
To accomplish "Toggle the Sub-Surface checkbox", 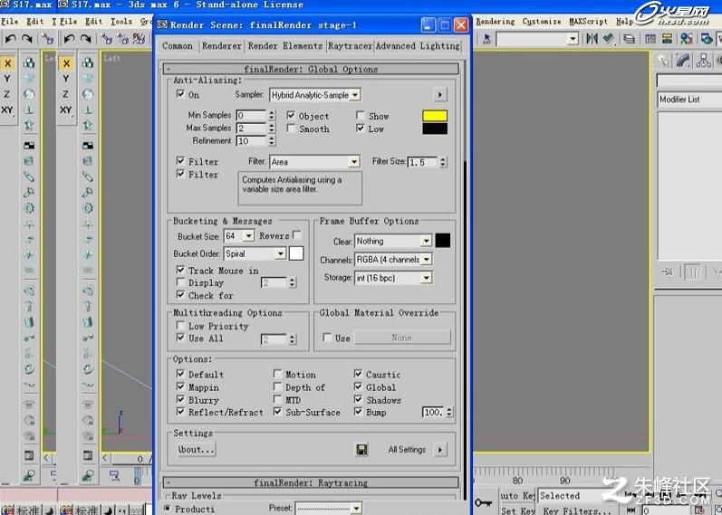I will pos(277,412).
